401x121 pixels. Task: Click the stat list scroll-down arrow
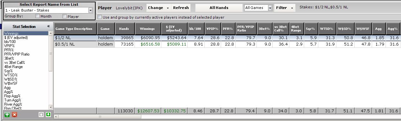[51, 107]
